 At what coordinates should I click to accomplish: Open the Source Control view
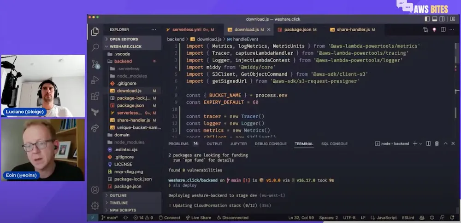95,63
